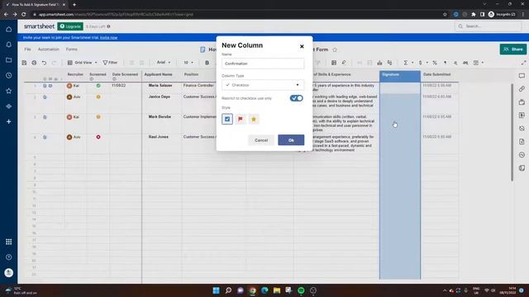Select the Signature column header
This screenshot has width=529, height=297.
(400, 76)
